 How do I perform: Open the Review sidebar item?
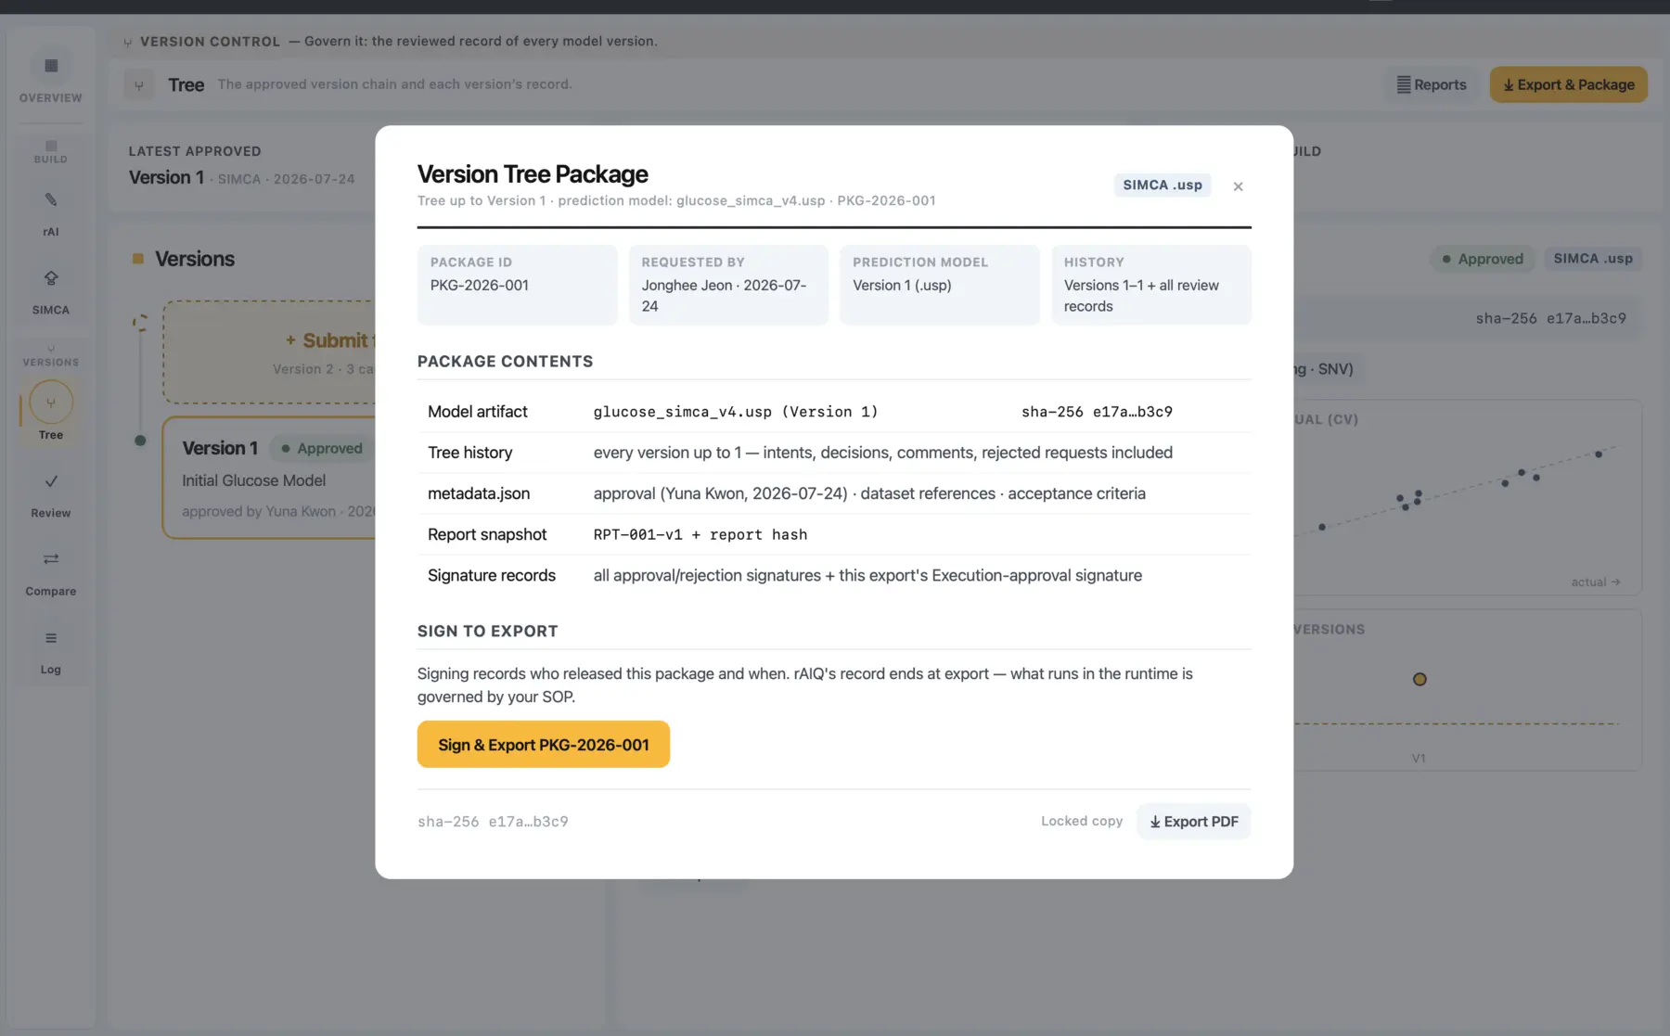click(x=50, y=495)
